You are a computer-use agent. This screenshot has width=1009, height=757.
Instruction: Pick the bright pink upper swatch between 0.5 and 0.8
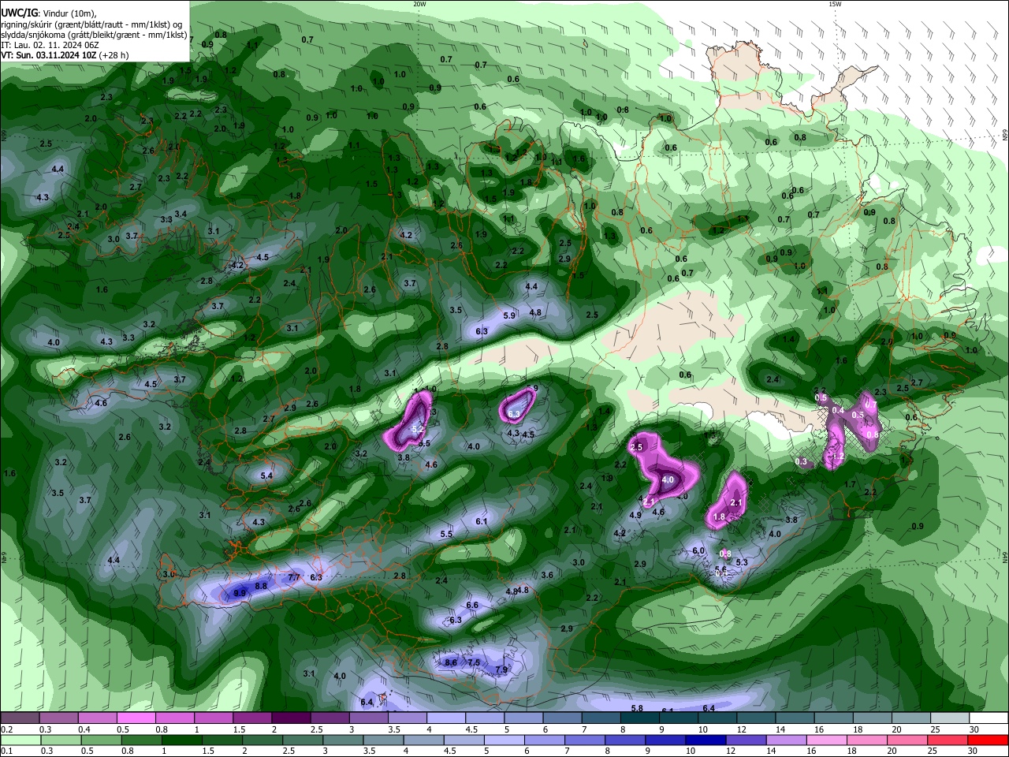pyautogui.click(x=136, y=718)
